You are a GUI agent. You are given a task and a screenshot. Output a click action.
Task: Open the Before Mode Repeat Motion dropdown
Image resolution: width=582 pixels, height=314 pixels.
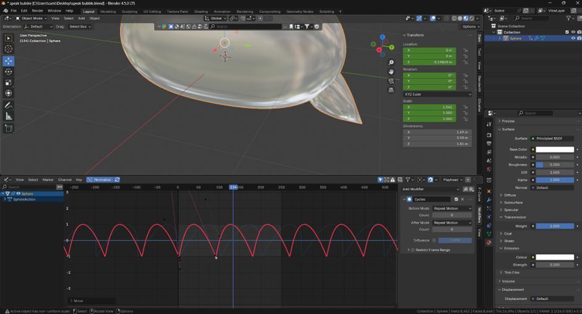(451, 208)
